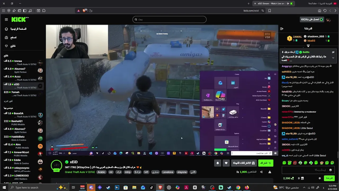The width and height of the screenshot is (339, 191).
Task: Launch Steam from the Windows taskbar
Action: click(108, 188)
